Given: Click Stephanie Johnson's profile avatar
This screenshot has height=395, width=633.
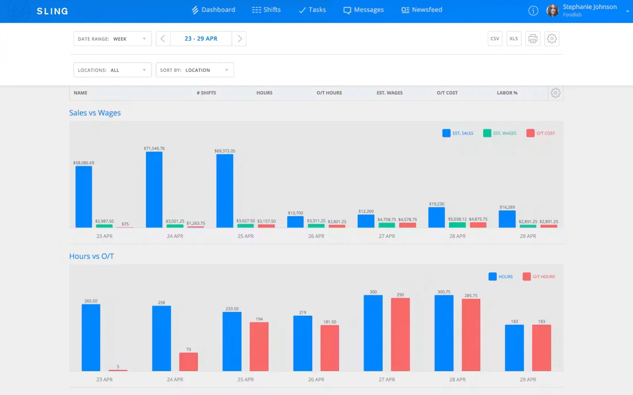Looking at the screenshot, I should point(552,10).
